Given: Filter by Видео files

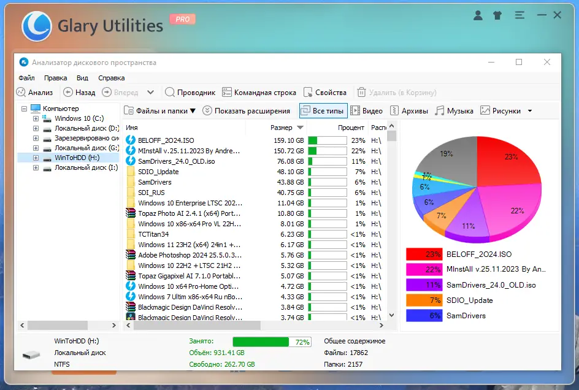Looking at the screenshot, I should (366, 111).
